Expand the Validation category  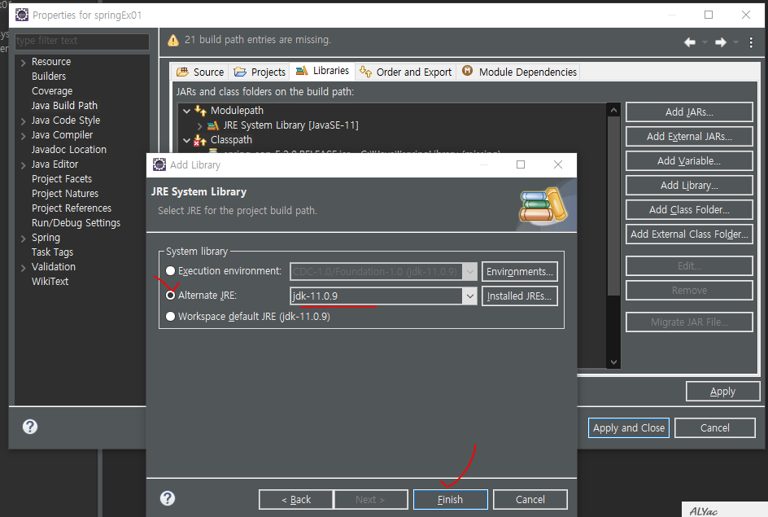pos(23,268)
